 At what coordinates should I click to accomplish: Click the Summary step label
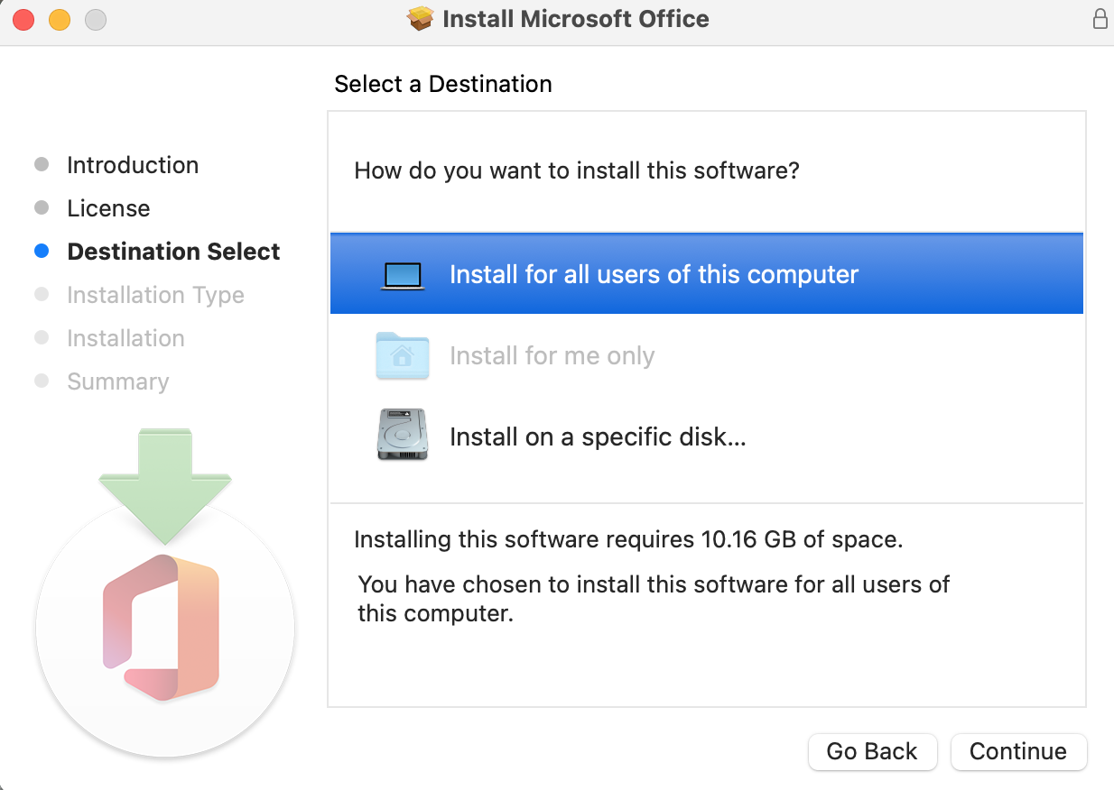(x=117, y=381)
